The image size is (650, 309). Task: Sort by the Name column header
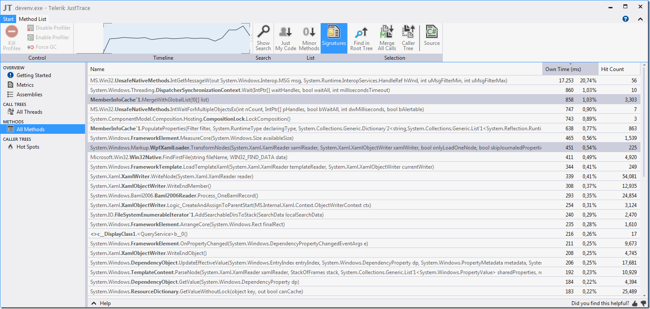click(x=315, y=69)
